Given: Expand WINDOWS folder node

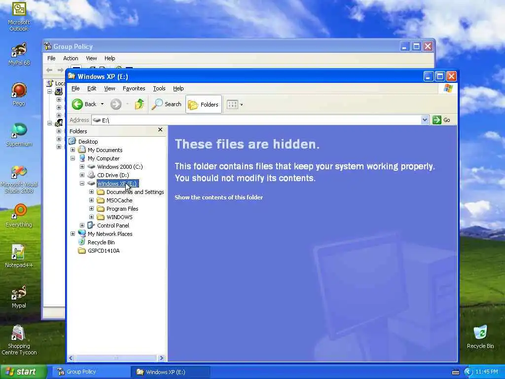Looking at the screenshot, I should click(x=91, y=217).
